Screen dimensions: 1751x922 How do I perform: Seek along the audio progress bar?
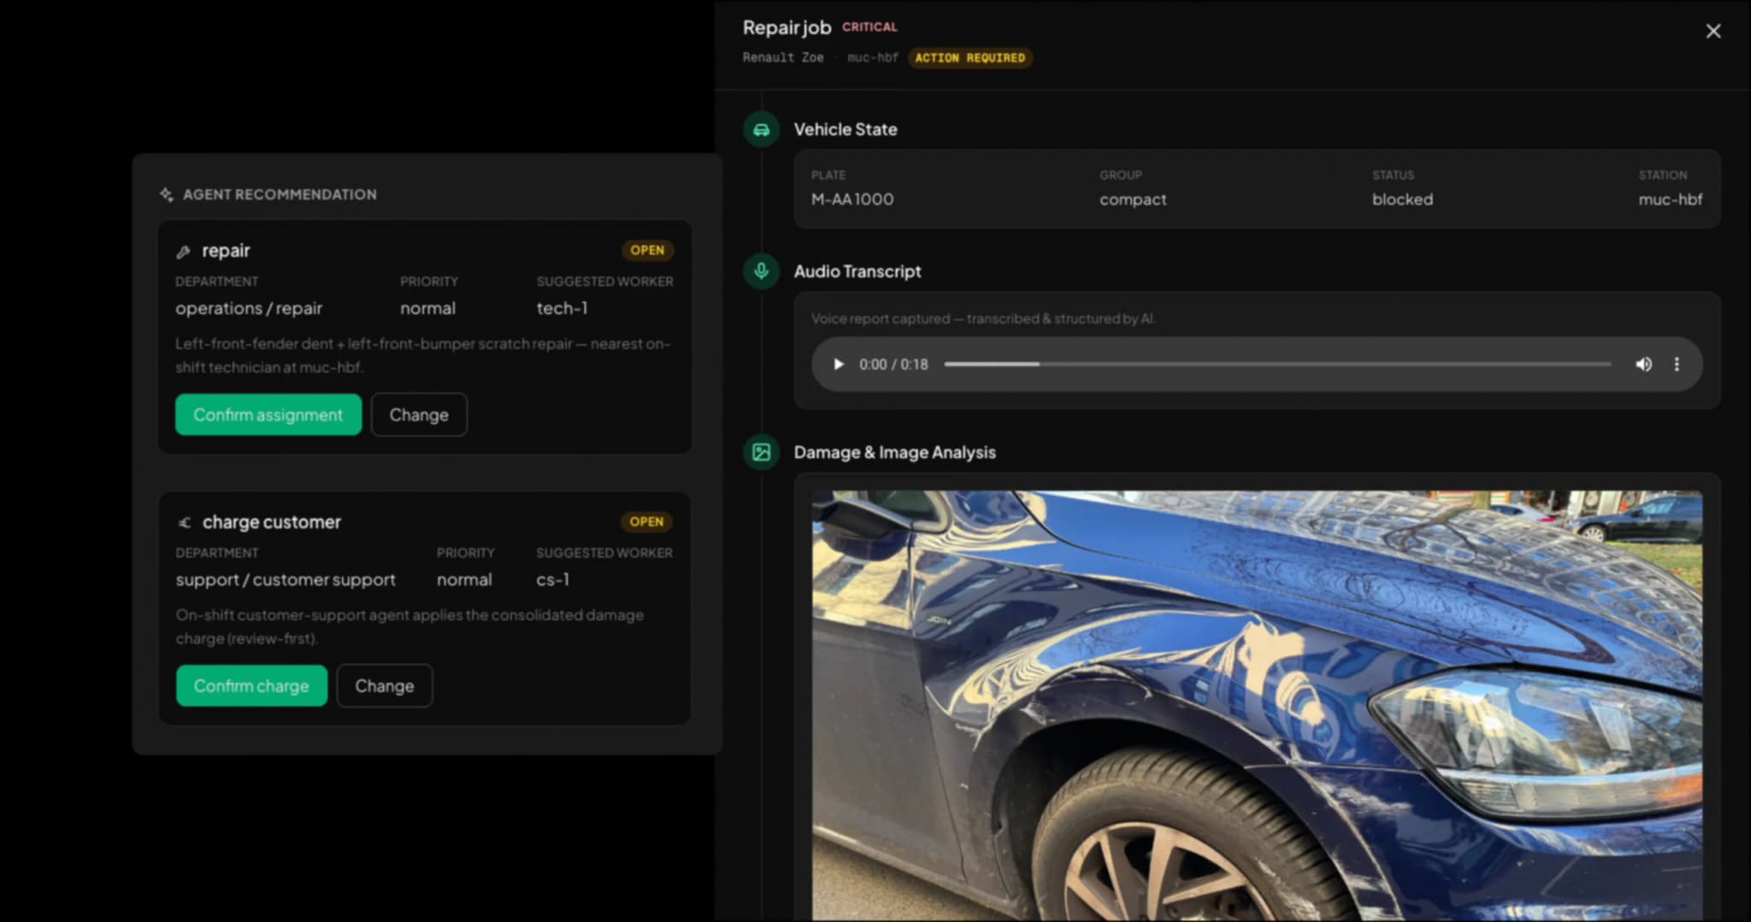[1277, 365]
